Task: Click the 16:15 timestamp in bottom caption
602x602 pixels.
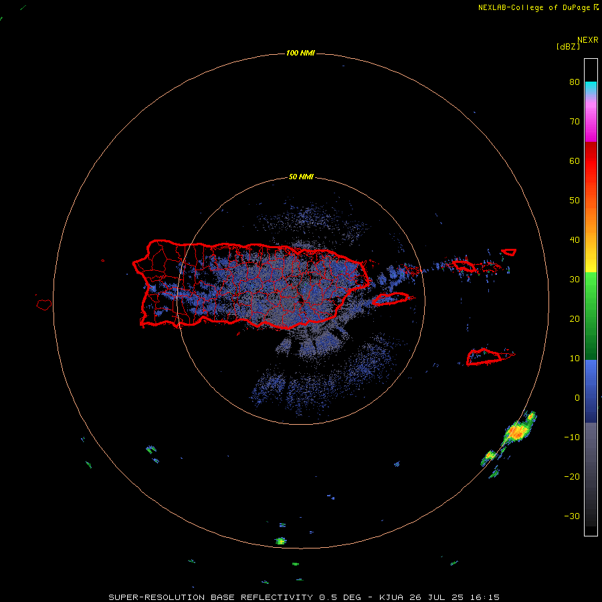Action: 486,597
